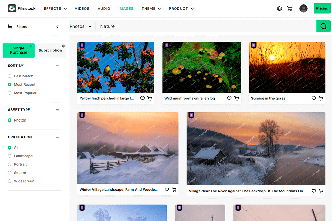The width and height of the screenshot is (332, 221).
Task: Open the Photos search type dropdown
Action: click(80, 26)
